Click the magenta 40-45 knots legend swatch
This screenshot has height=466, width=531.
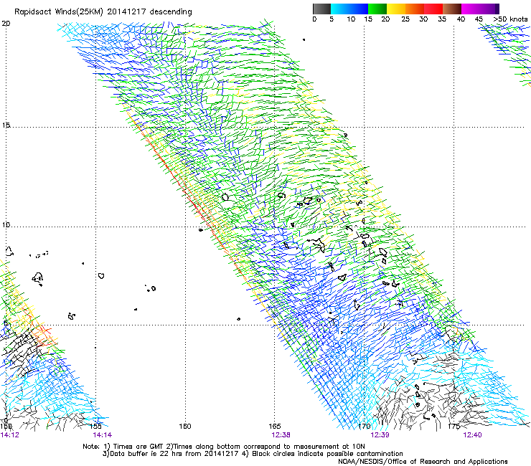coord(471,9)
